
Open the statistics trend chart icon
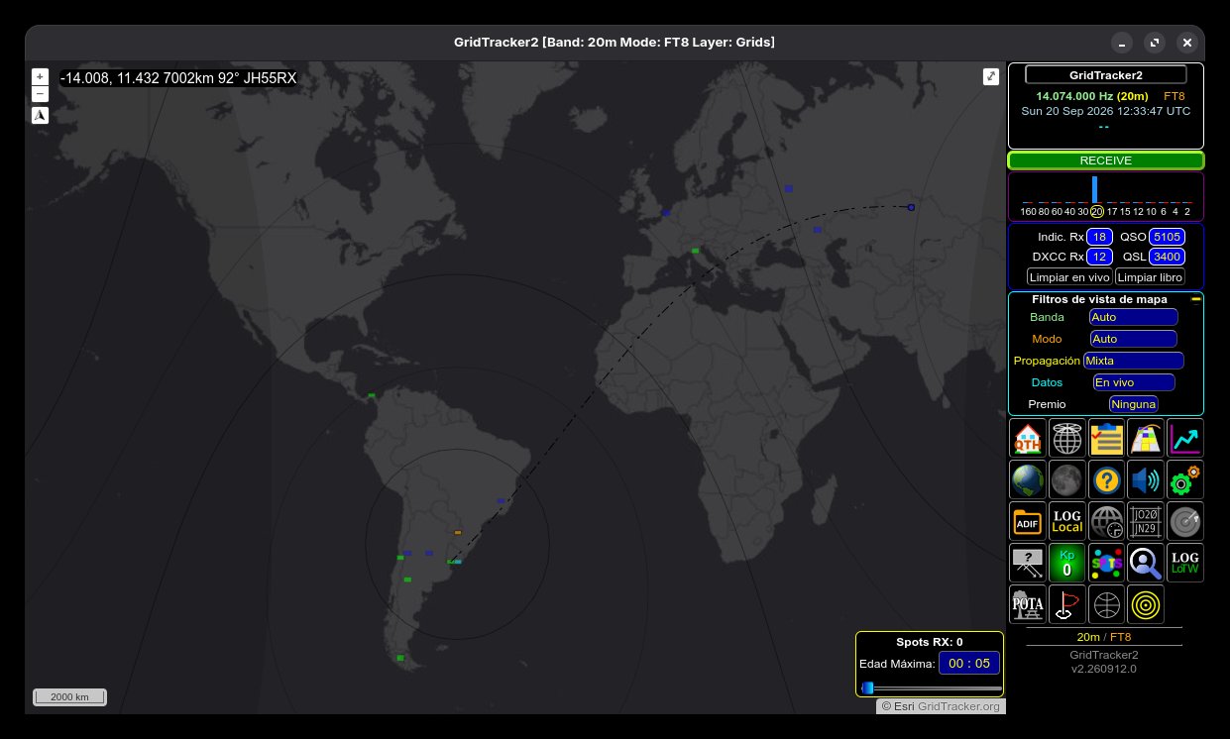click(x=1185, y=438)
